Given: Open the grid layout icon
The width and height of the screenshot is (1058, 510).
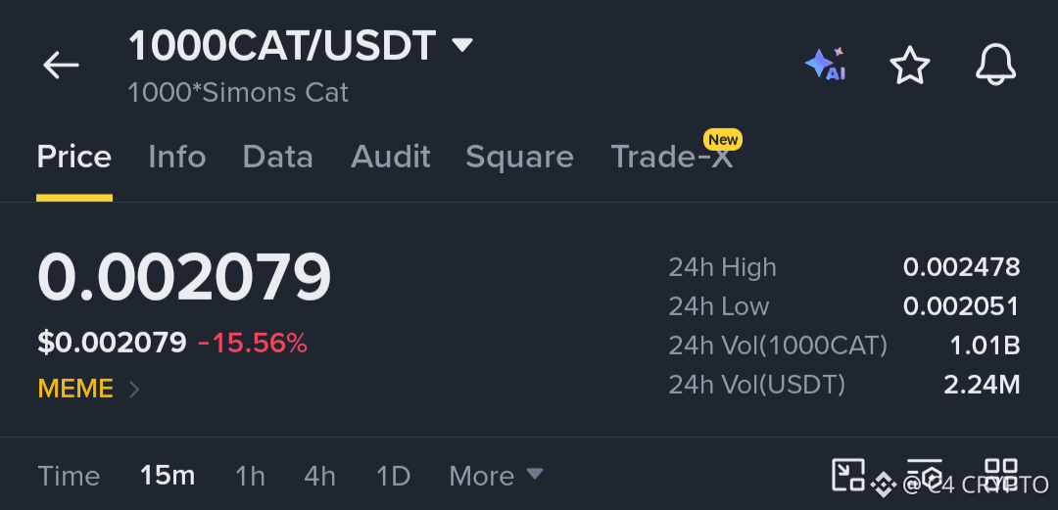Looking at the screenshot, I should point(1001,474).
